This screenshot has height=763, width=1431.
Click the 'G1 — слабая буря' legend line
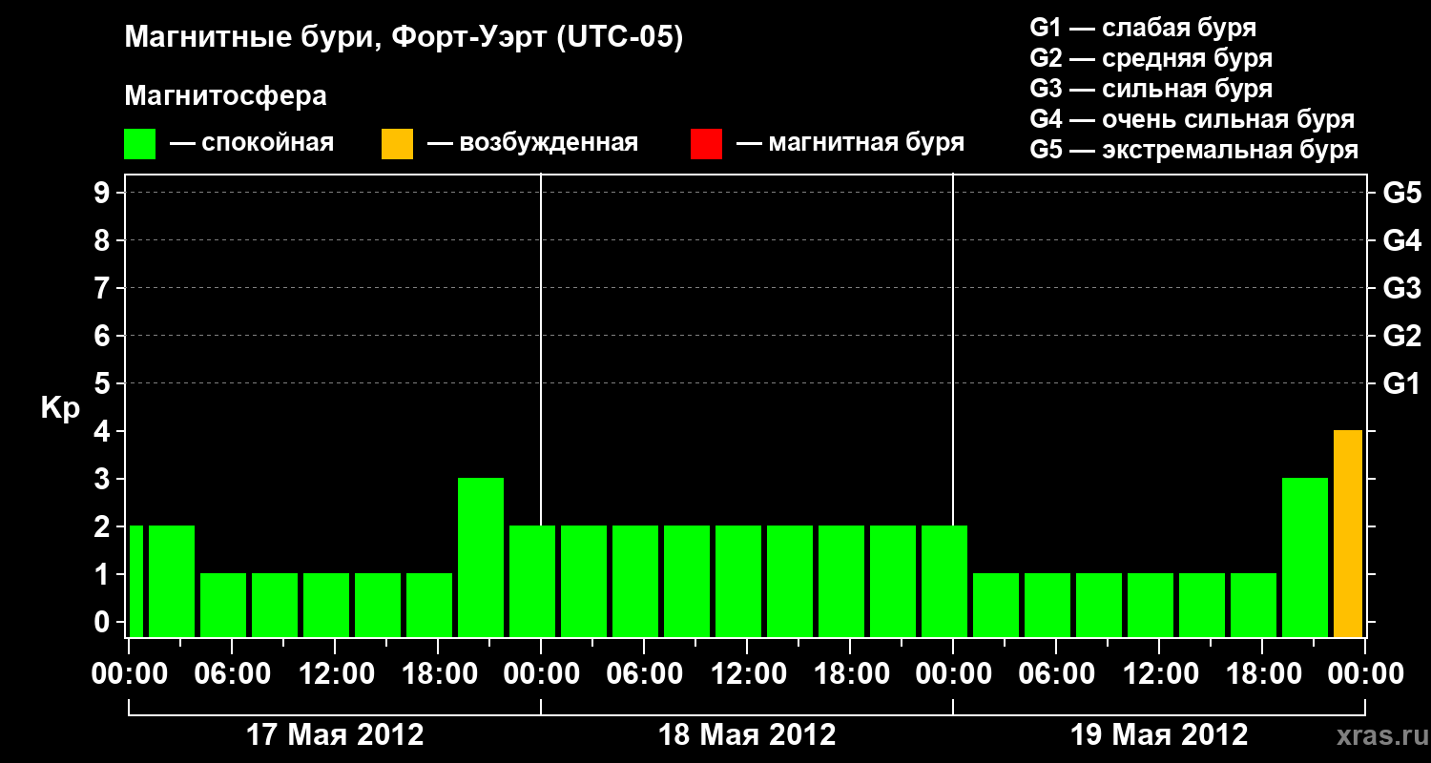tap(1143, 27)
